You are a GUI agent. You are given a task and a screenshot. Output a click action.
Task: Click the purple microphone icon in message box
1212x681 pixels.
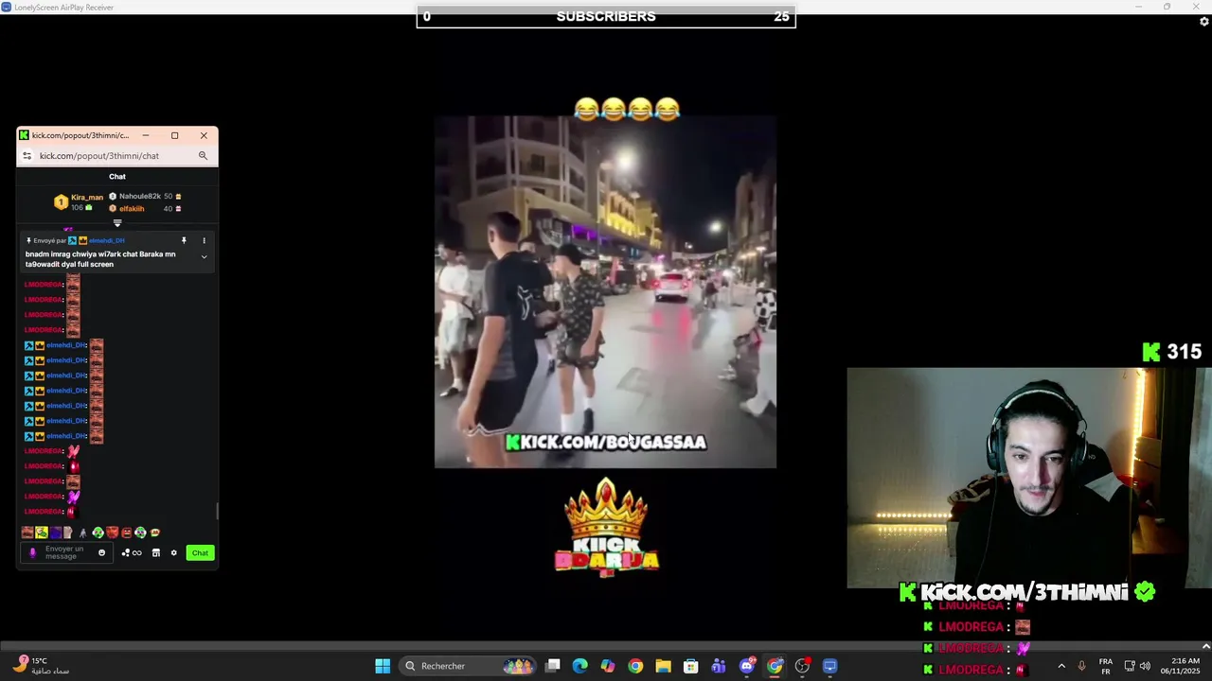[x=32, y=553]
